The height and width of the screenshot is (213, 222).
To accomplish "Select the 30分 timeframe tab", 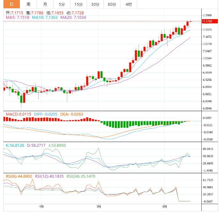I will click(95, 4).
